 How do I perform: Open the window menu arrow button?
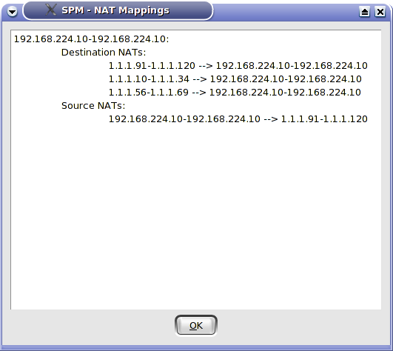coord(12,11)
